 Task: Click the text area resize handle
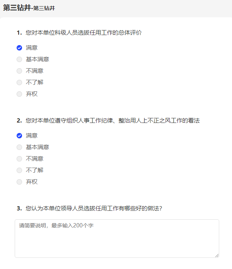217,256
